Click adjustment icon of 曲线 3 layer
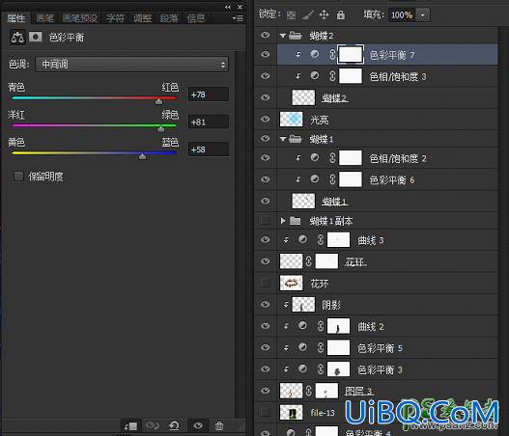509x436 pixels. [302, 239]
